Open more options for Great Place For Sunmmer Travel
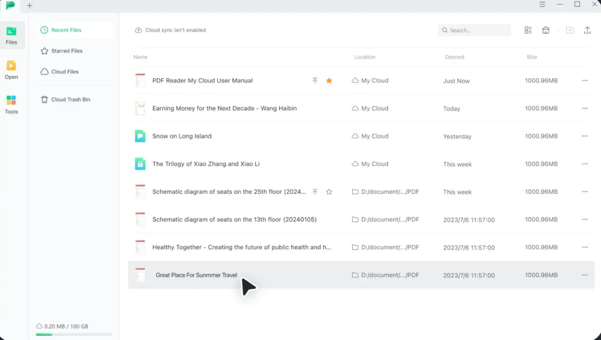This screenshot has height=340, width=601. coord(585,275)
